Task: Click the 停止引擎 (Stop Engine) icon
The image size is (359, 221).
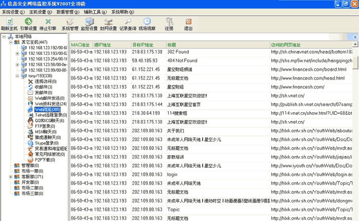Action: pyautogui.click(x=48, y=22)
